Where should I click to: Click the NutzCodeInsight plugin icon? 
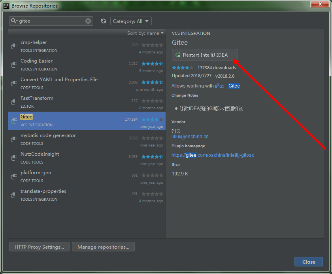pyautogui.click(x=14, y=158)
